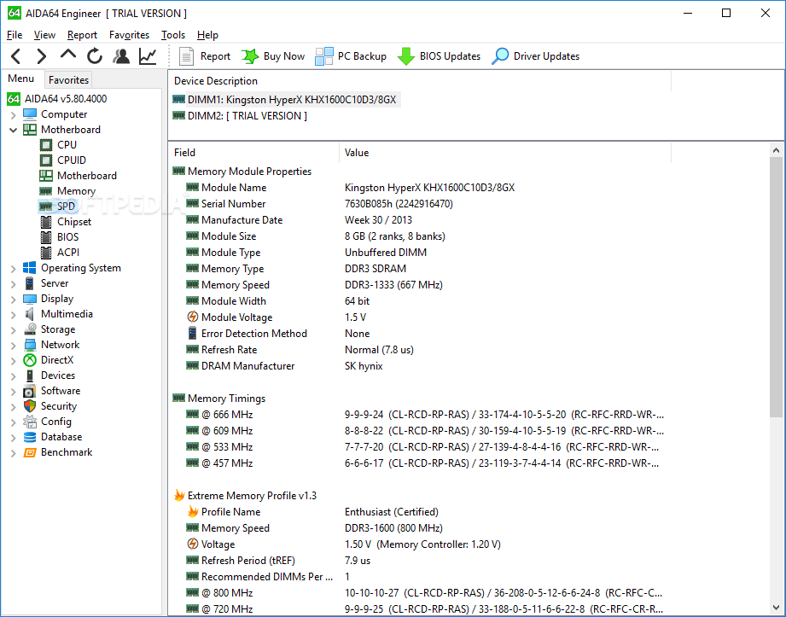The height and width of the screenshot is (617, 786).
Task: Select the BIOS chip icon
Action: (45, 237)
